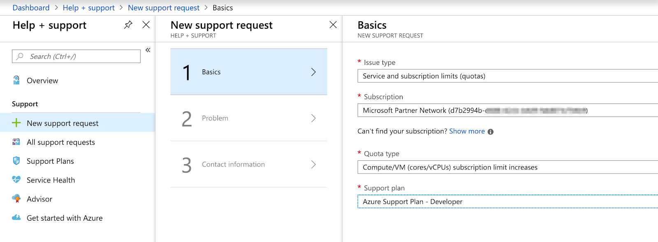Click the Advisor icon
The width and height of the screenshot is (658, 242).
(16, 199)
